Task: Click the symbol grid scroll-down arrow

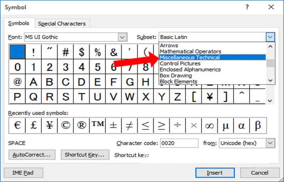Action: click(x=270, y=101)
